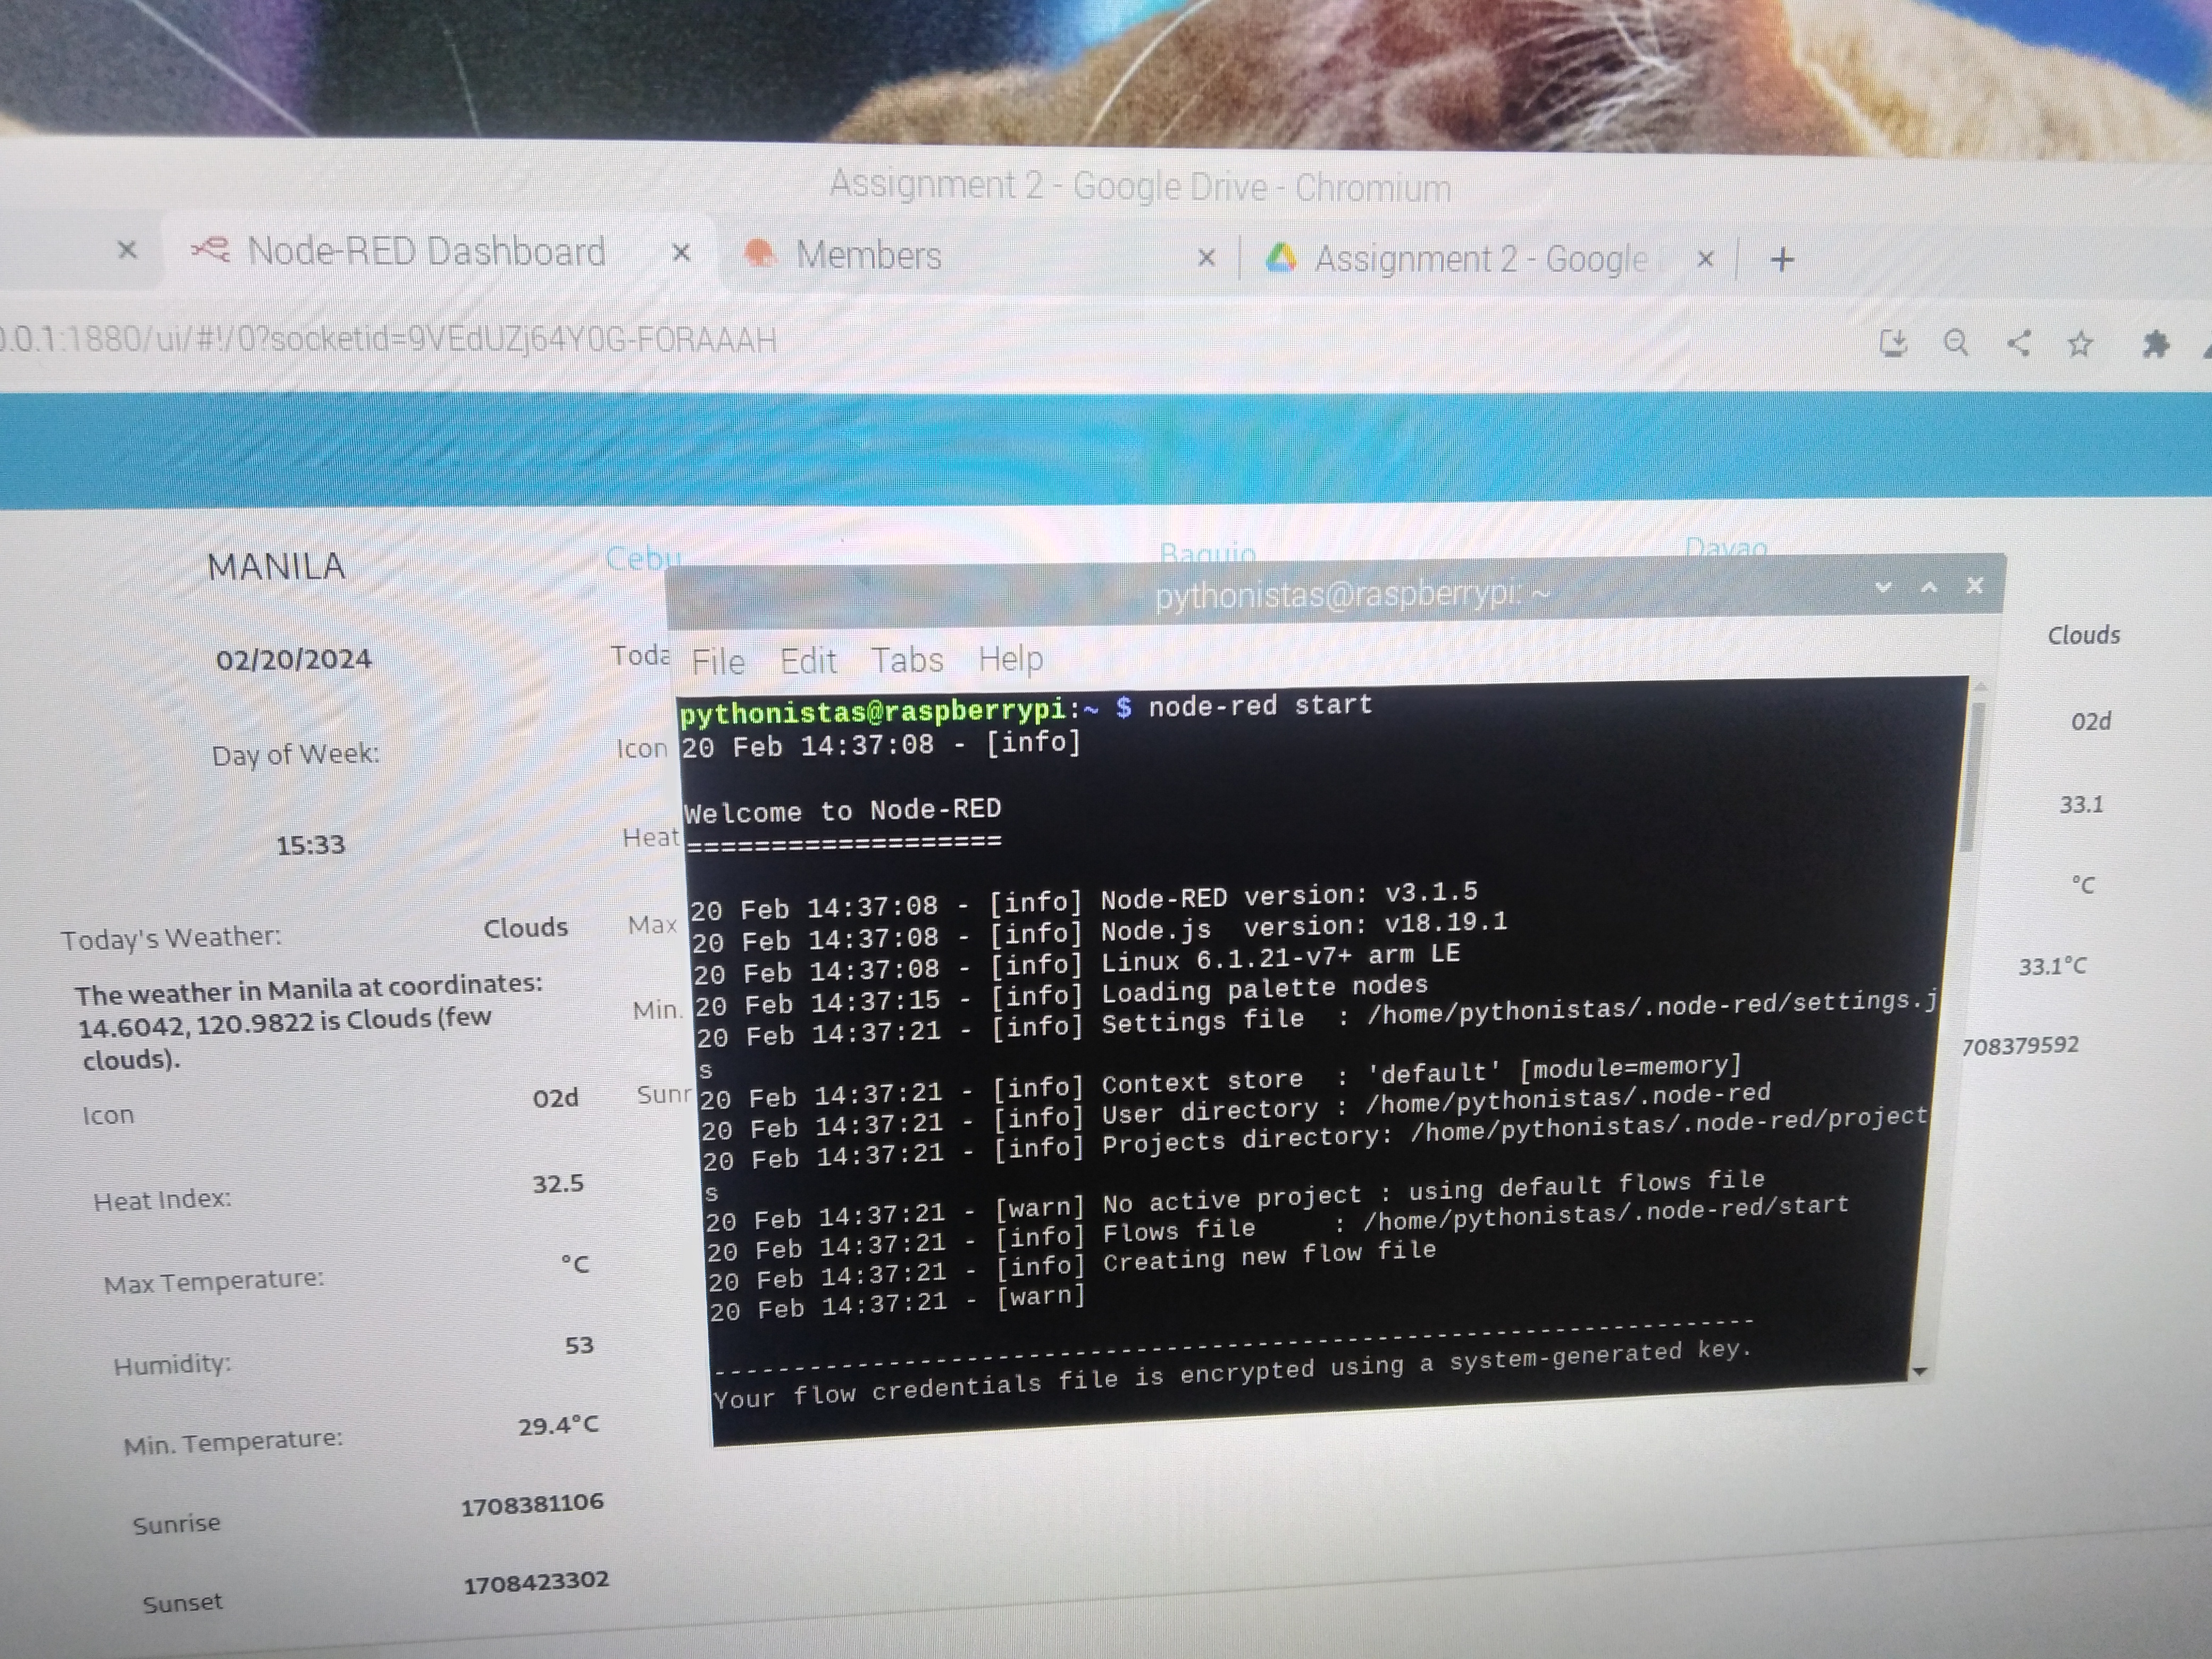The width and height of the screenshot is (2212, 1659).
Task: Open the terminal Edit menu
Action: pos(807,660)
